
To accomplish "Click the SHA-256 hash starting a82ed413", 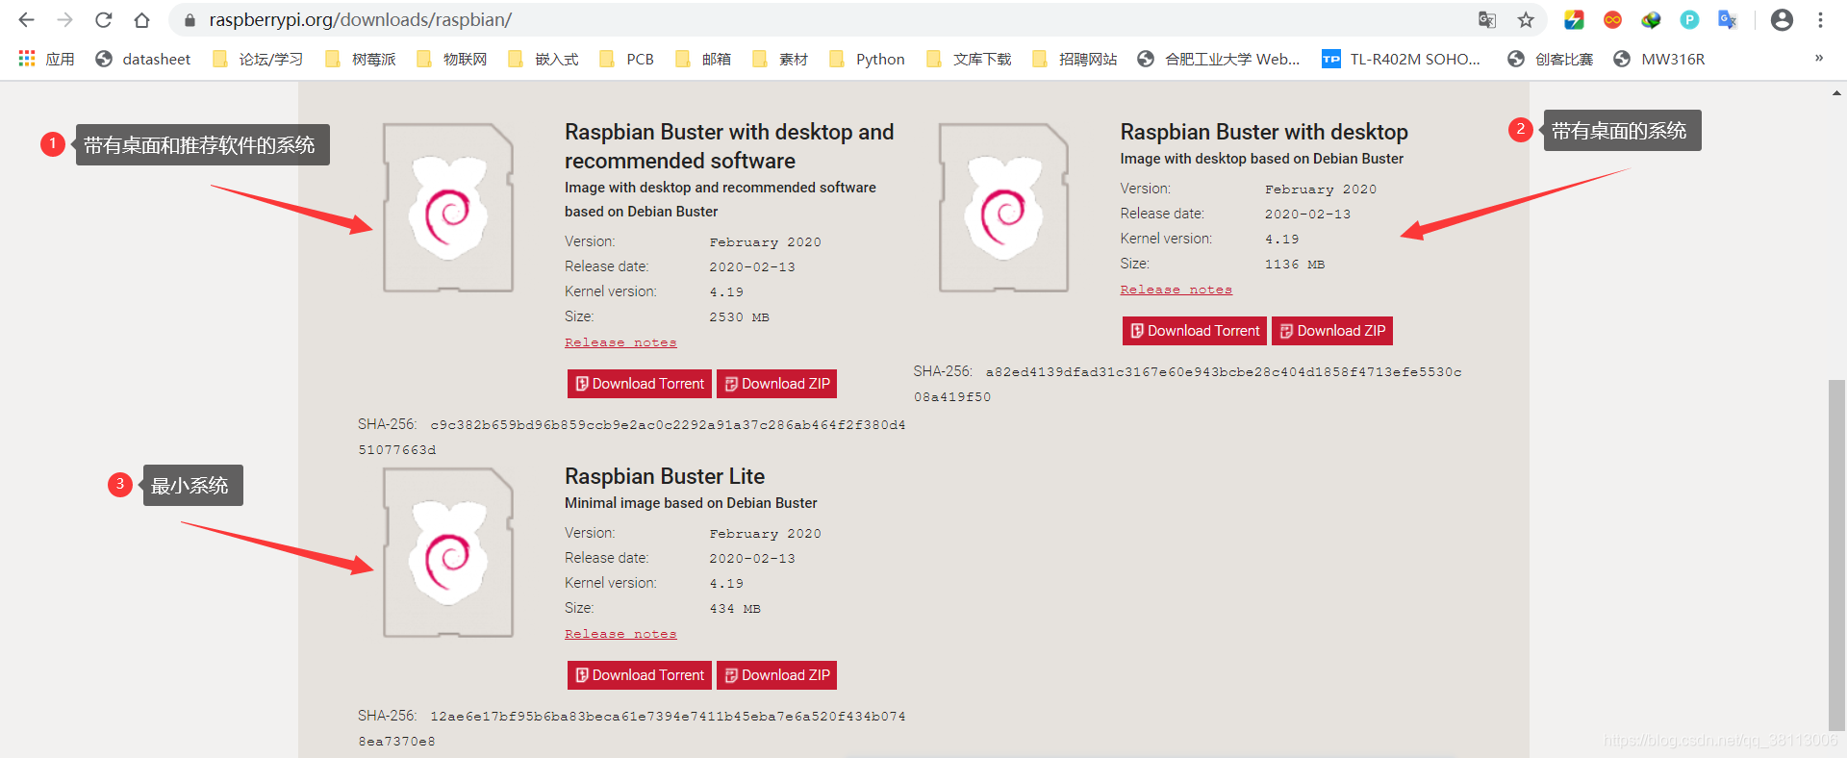I will pos(1187,384).
